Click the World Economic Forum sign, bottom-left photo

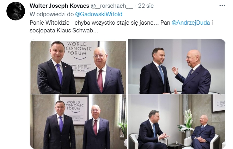point(74,110)
